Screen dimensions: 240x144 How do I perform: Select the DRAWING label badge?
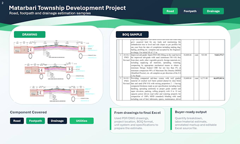30,35
